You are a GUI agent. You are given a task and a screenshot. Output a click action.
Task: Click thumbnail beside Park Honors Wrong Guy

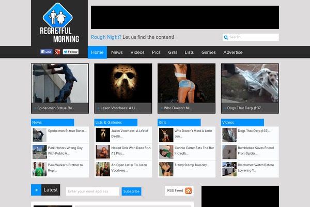pos(40,152)
